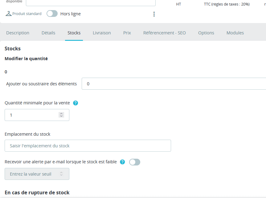This screenshot has width=266, height=198.
Task: Open the three-dot more options menu
Action: click(154, 14)
